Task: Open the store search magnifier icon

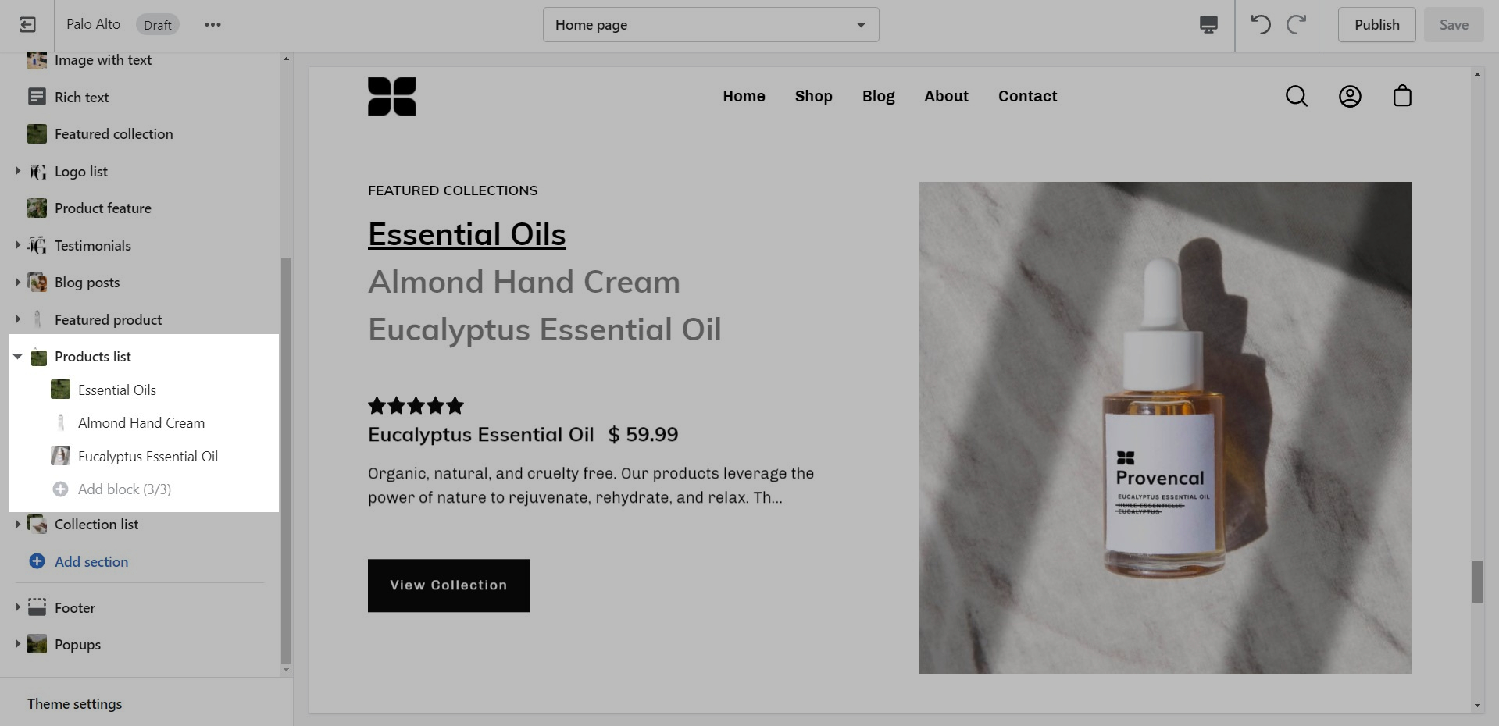Action: [x=1297, y=96]
